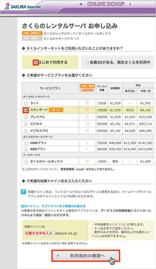
Task: Click the ¥25,714 annual price cell
Action: pyautogui.click(x=145, y=124)
